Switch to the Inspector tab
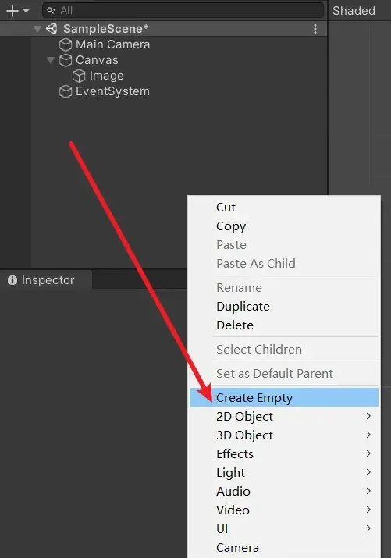This screenshot has height=558, width=391. pyautogui.click(x=46, y=280)
